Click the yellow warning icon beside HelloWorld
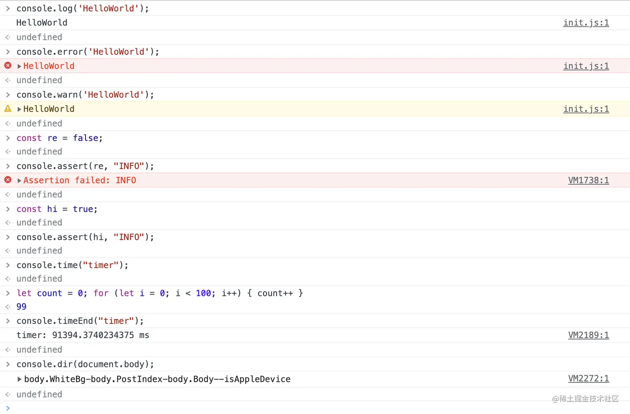The height and width of the screenshot is (414, 630). (8, 109)
